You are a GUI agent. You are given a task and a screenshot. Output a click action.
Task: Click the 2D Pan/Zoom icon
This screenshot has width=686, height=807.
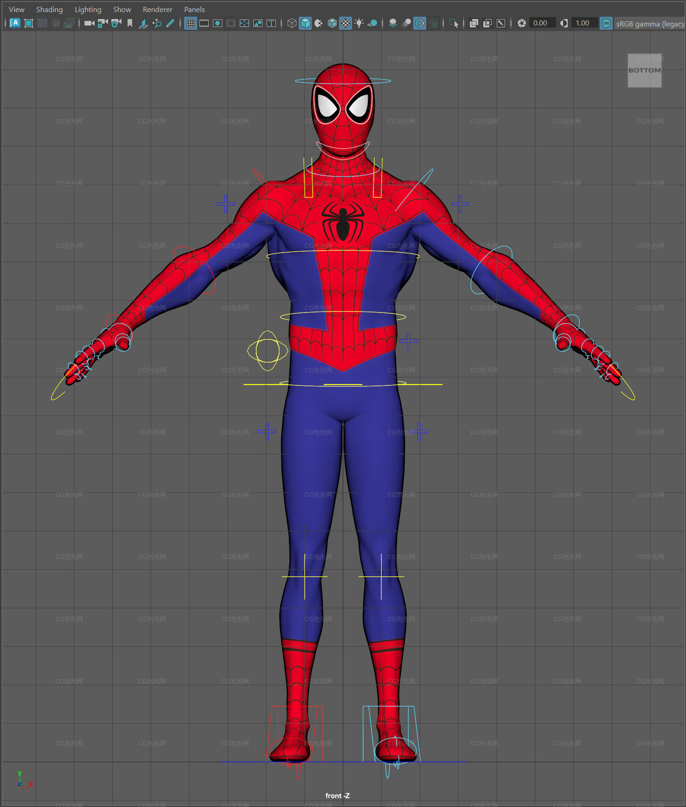[x=157, y=23]
